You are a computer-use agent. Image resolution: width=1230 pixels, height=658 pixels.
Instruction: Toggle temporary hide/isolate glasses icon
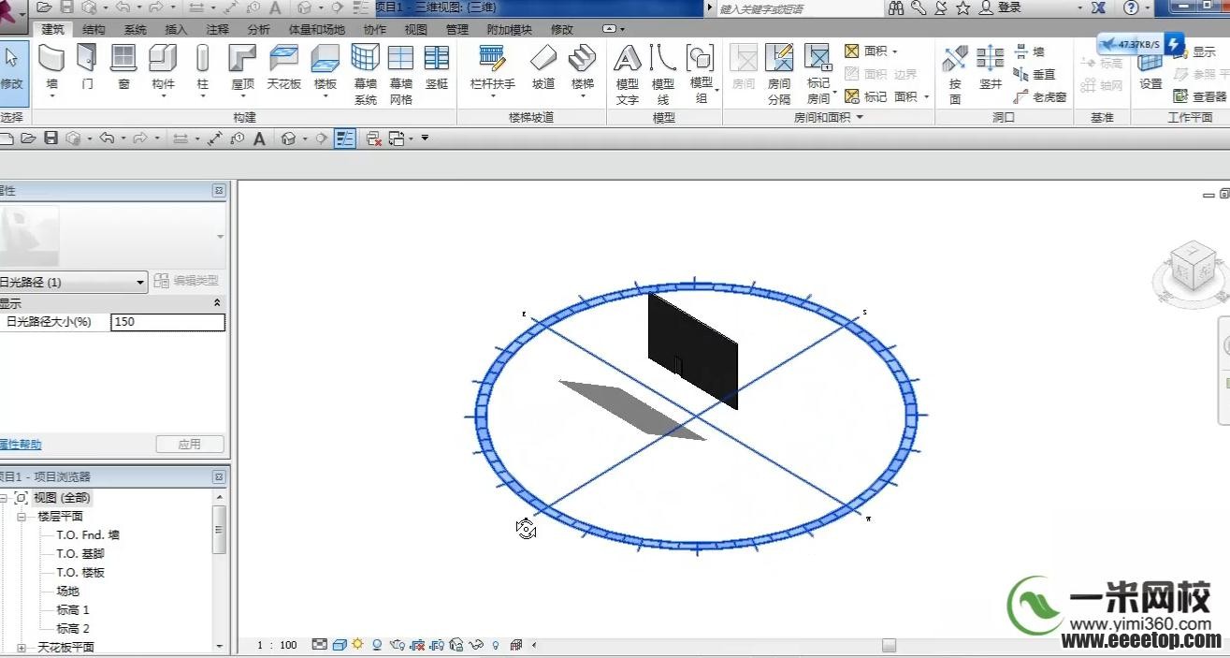tap(476, 644)
